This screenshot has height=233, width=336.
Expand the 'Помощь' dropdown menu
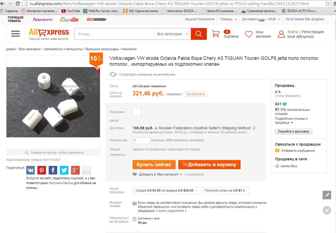(x=228, y=19)
